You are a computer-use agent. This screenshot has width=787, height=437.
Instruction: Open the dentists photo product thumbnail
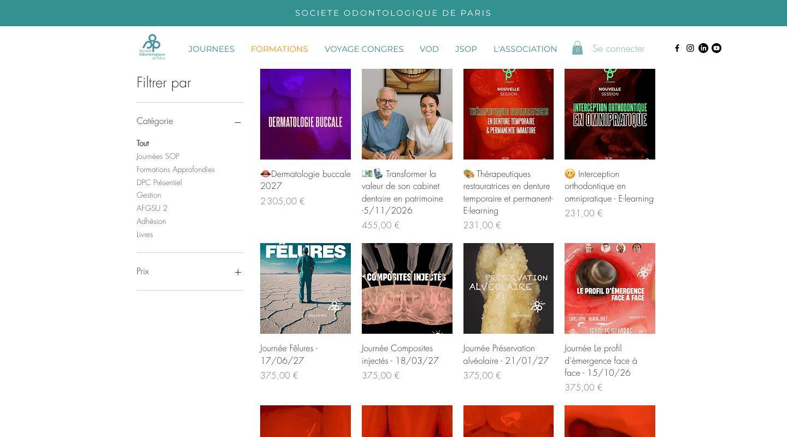[x=407, y=114]
